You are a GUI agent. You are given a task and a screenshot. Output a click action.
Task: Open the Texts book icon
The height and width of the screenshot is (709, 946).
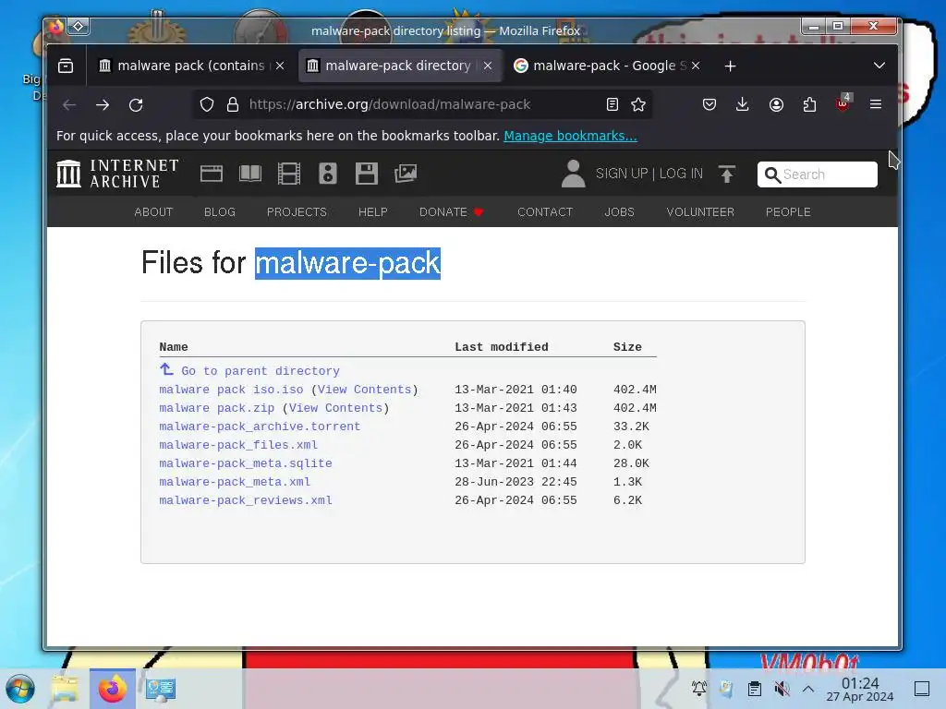250,174
